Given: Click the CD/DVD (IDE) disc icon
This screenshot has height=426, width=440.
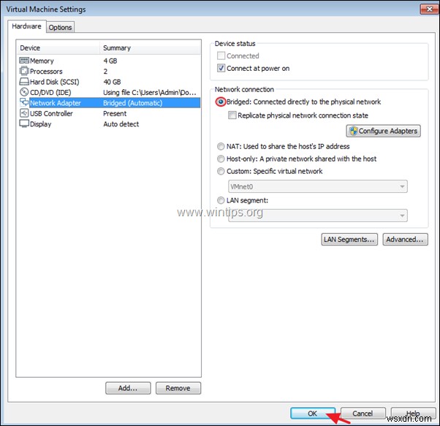Looking at the screenshot, I should point(24,92).
